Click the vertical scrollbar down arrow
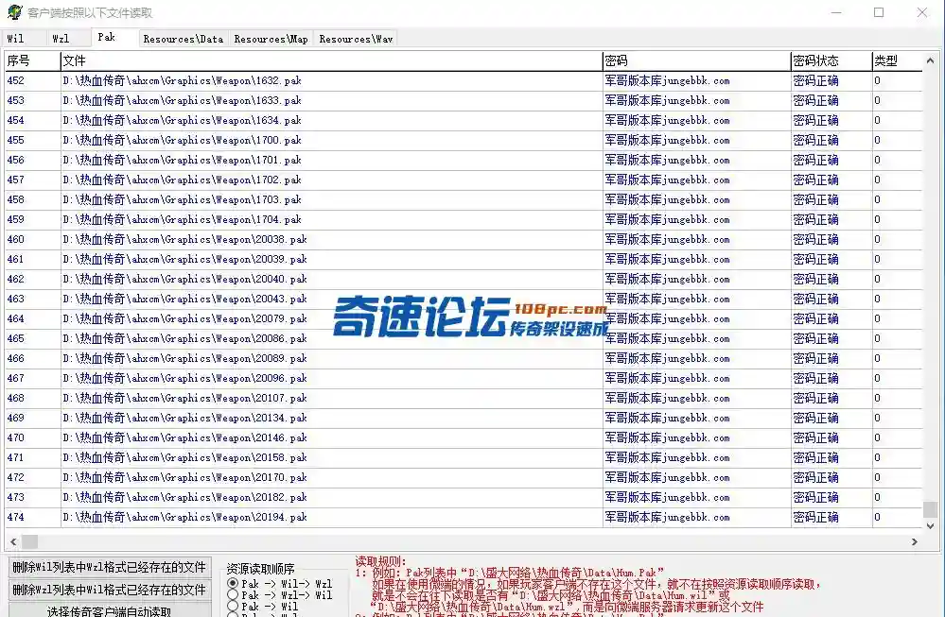The height and width of the screenshot is (617, 945). [x=930, y=525]
